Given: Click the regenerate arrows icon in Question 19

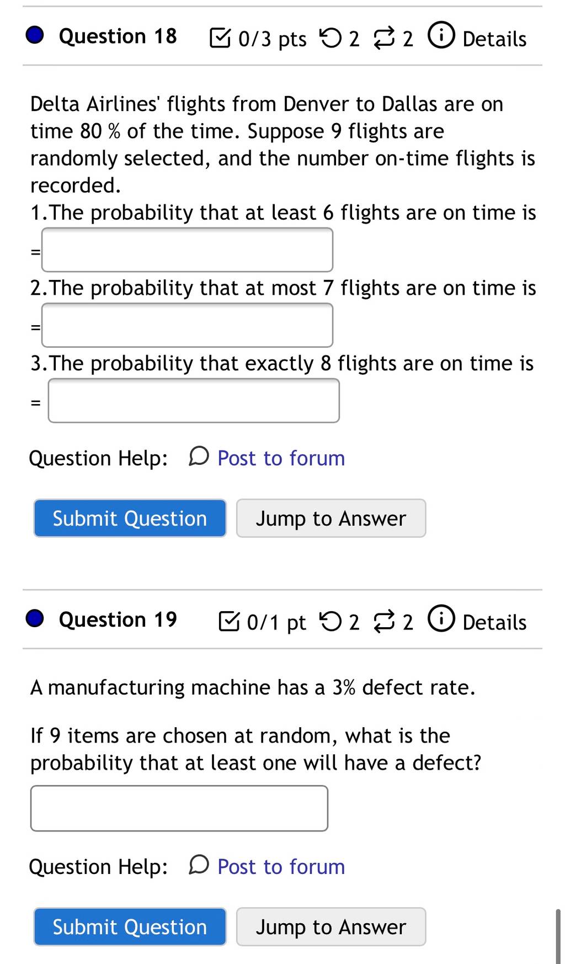Looking at the screenshot, I should (385, 622).
